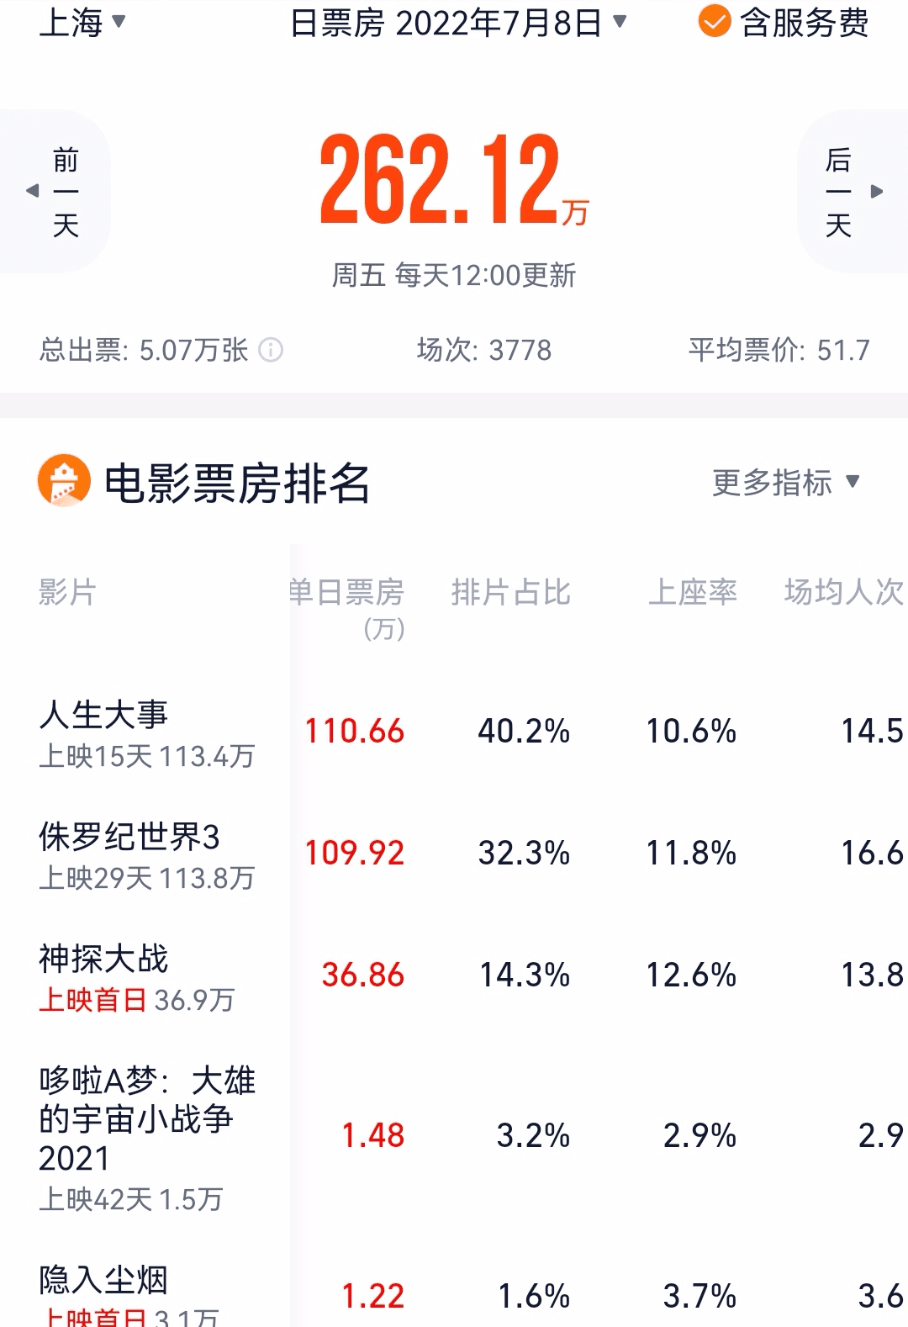The image size is (908, 1327).
Task: Go to next day with 后一天 button
Action: pyautogui.click(x=853, y=191)
